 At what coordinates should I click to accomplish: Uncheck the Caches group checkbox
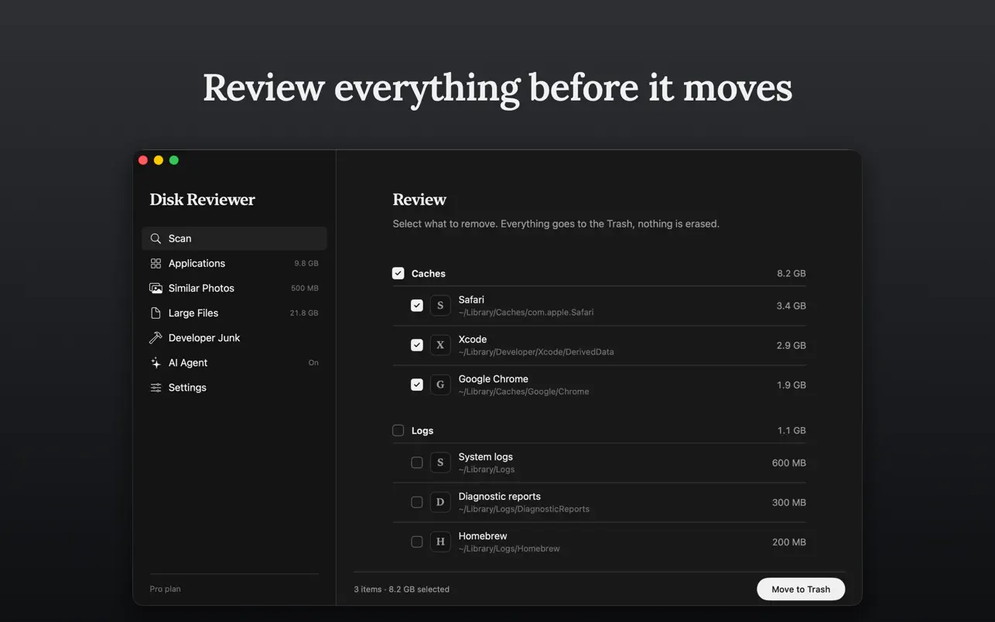coord(398,273)
